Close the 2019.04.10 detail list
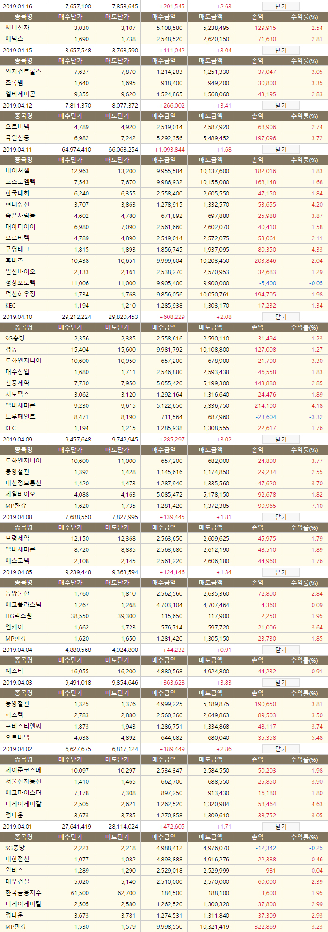The image size is (328, 932). (x=281, y=317)
